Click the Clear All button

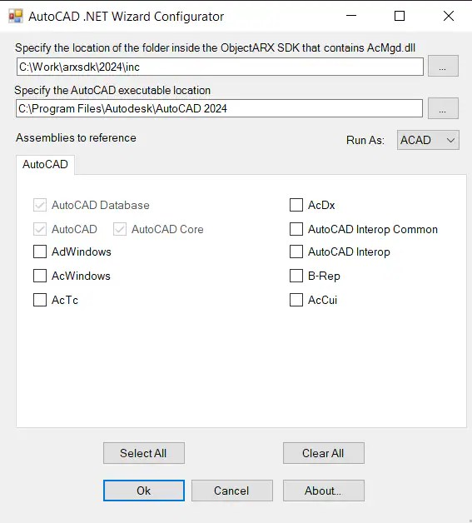pyautogui.click(x=324, y=453)
